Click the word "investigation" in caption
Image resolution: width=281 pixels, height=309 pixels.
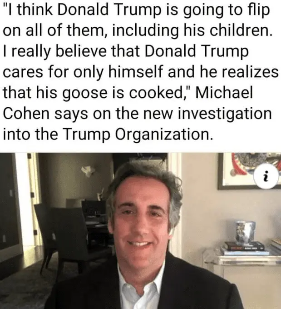pyautogui.click(x=225, y=114)
